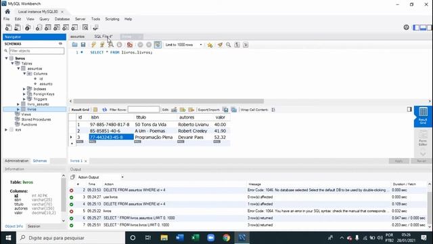Screen dimensions: 433x244
Task: Toggle Wrap Cell Content option
Action: point(273,110)
